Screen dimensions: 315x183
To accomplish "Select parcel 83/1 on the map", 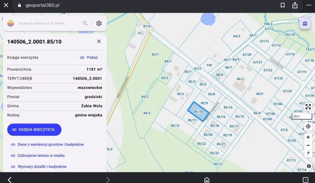I will click(155, 54).
